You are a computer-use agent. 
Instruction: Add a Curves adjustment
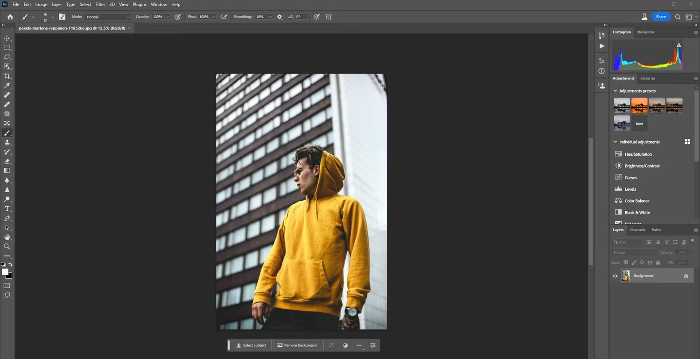630,178
